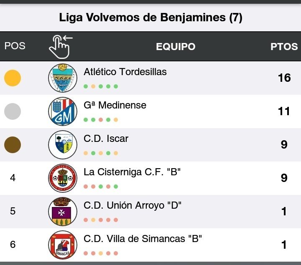The width and height of the screenshot is (301, 265).
Task: Click the silver second-place medal circle
Action: pos(13,111)
